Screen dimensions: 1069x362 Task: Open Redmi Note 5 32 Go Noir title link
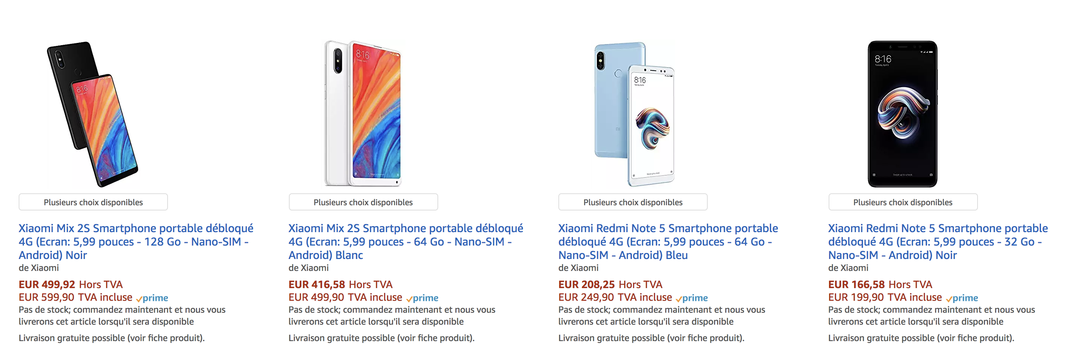[938, 241]
